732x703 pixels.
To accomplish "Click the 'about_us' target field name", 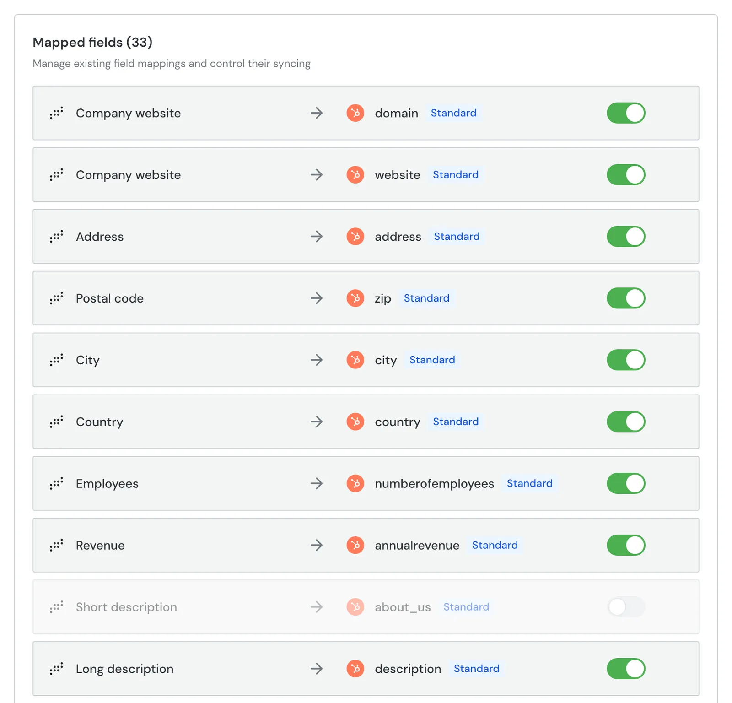I will click(403, 607).
